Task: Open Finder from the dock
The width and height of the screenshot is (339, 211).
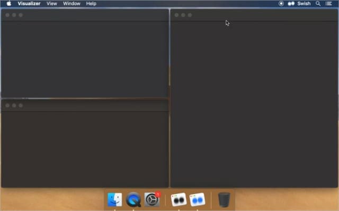Action: pos(114,199)
